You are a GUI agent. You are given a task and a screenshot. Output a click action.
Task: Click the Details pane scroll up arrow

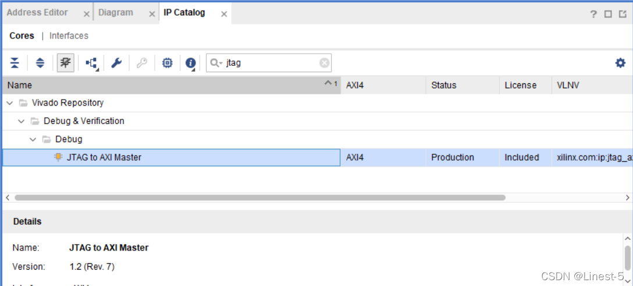tap(627, 238)
